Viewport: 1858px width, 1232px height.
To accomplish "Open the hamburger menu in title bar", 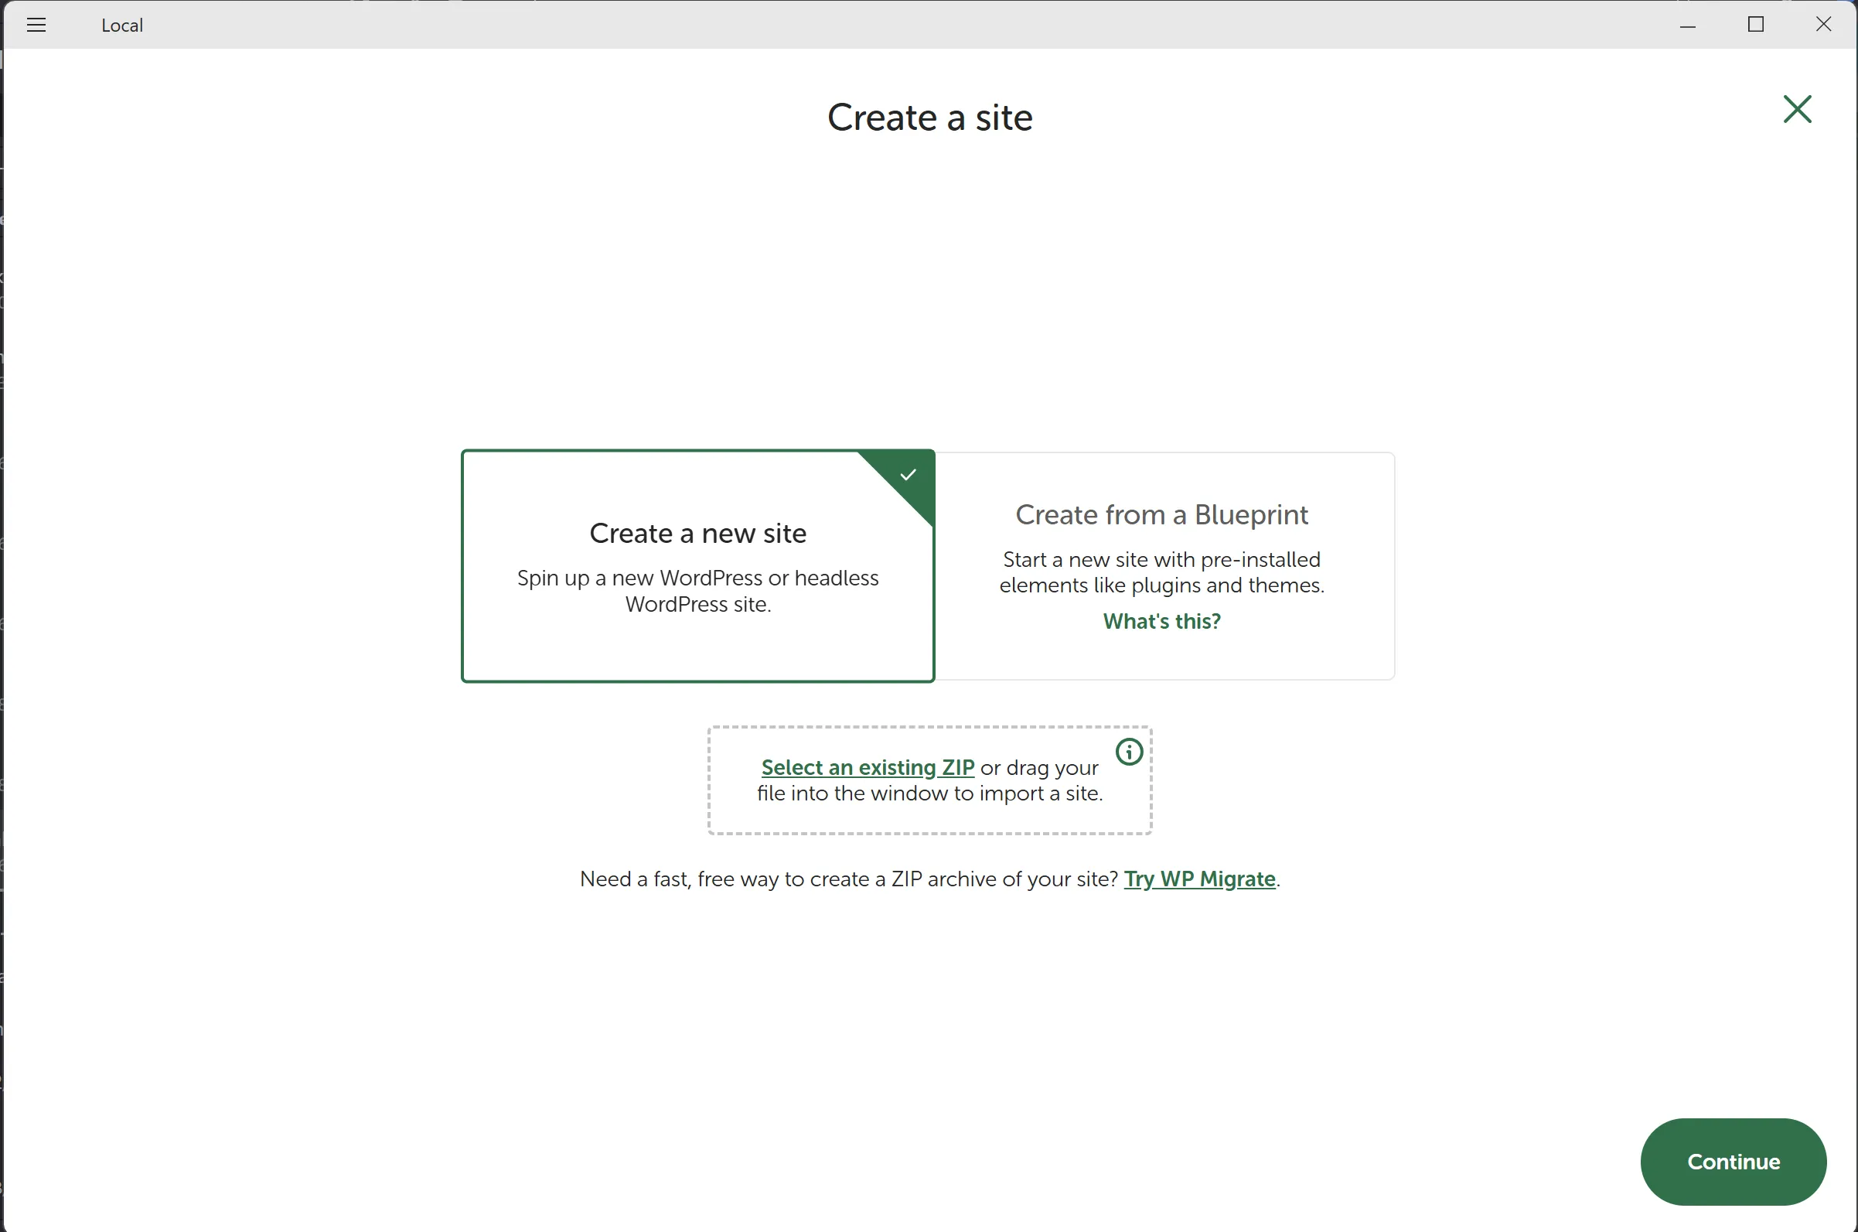I will 36,26.
